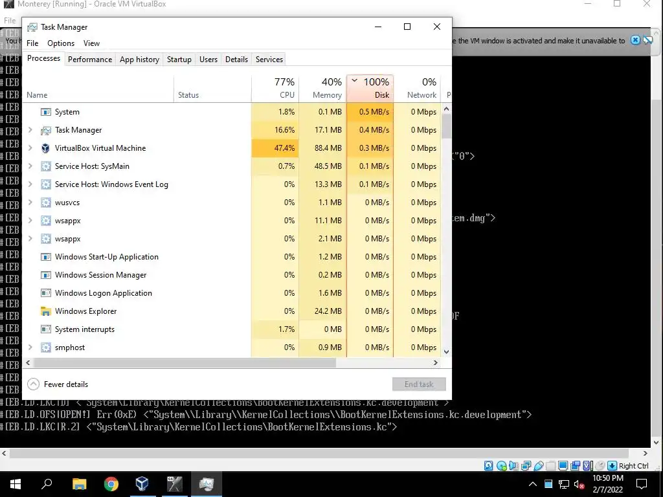Select the System interrupts row

[231, 329]
